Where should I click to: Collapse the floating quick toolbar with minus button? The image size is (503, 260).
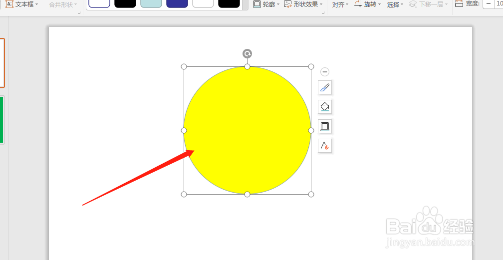coord(325,71)
